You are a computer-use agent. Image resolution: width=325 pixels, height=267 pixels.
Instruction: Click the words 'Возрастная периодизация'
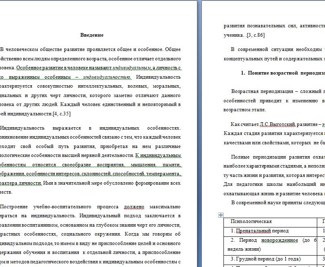pos(262,91)
